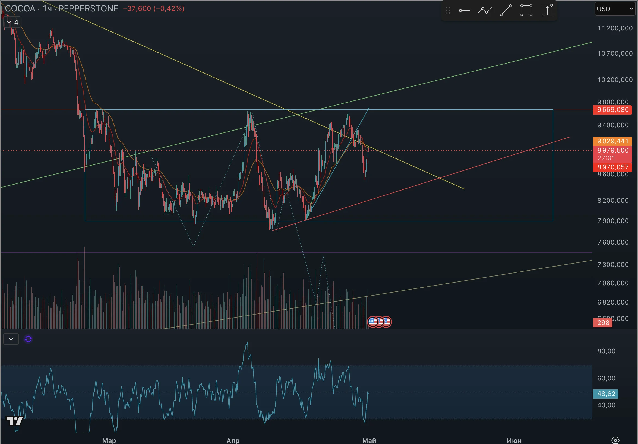
Task: Click the 10 700,000 price scale value
Action: tap(615, 53)
